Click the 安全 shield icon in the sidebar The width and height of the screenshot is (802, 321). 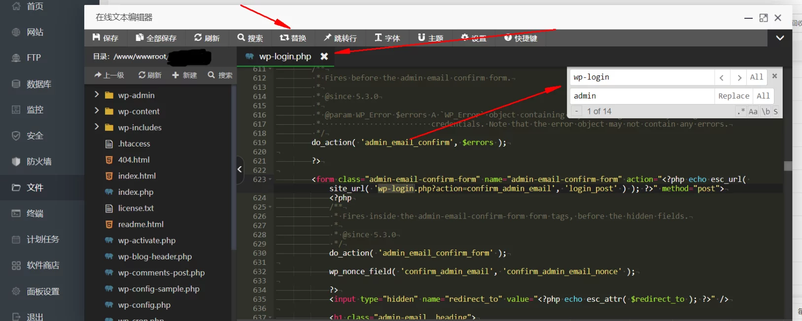tap(16, 136)
